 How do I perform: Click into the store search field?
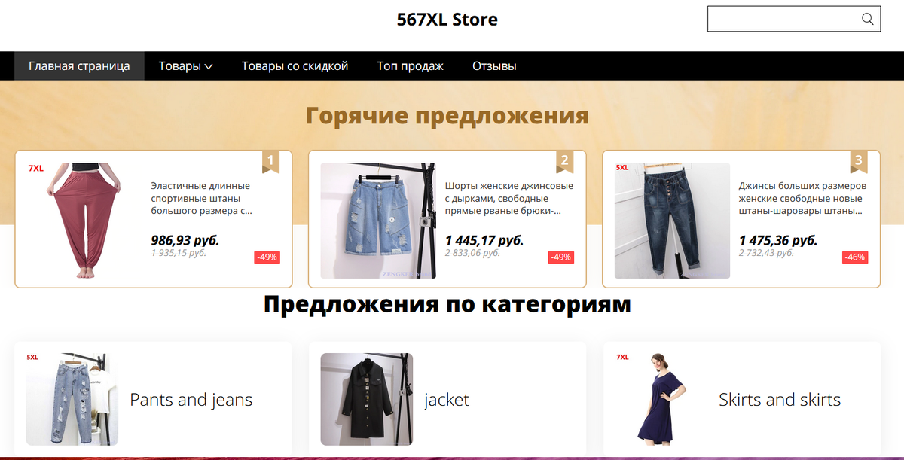[783, 19]
